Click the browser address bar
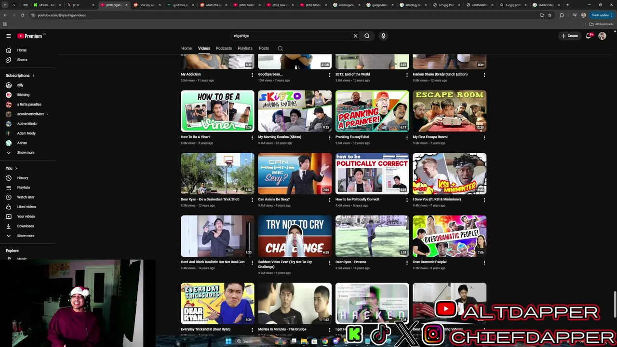This screenshot has height=347, width=617. click(284, 15)
